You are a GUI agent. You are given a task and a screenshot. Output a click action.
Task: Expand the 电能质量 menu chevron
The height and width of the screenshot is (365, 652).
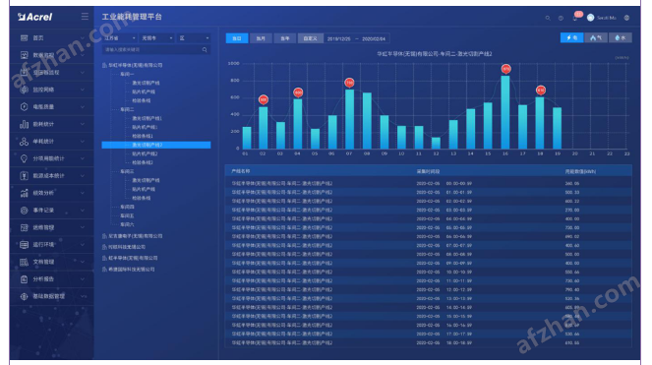tap(83, 107)
